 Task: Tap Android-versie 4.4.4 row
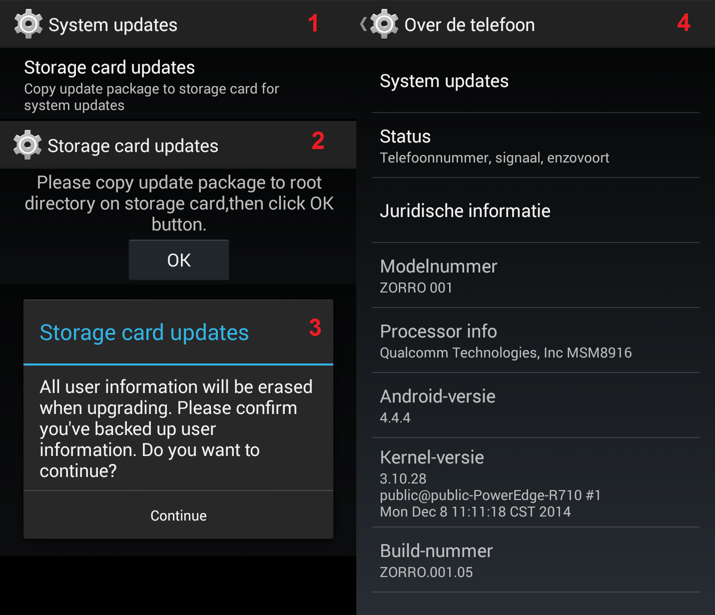(x=536, y=405)
